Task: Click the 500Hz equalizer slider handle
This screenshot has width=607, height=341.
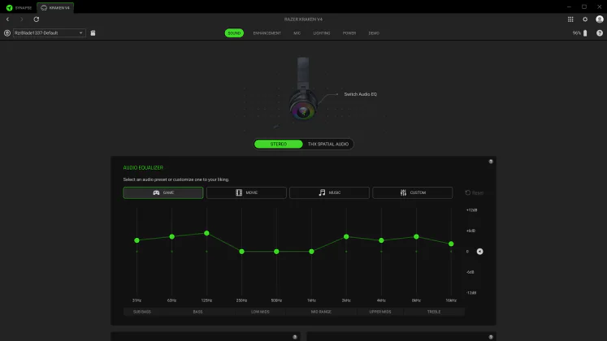Action: click(x=276, y=252)
